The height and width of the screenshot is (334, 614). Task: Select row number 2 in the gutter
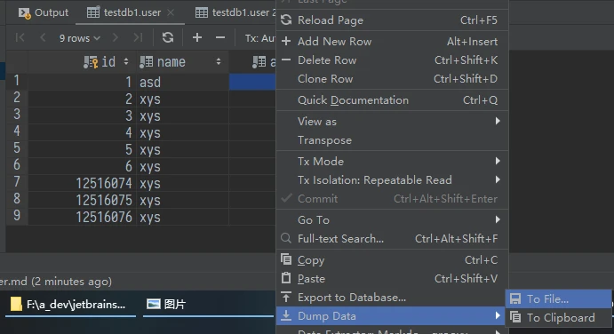coord(17,98)
